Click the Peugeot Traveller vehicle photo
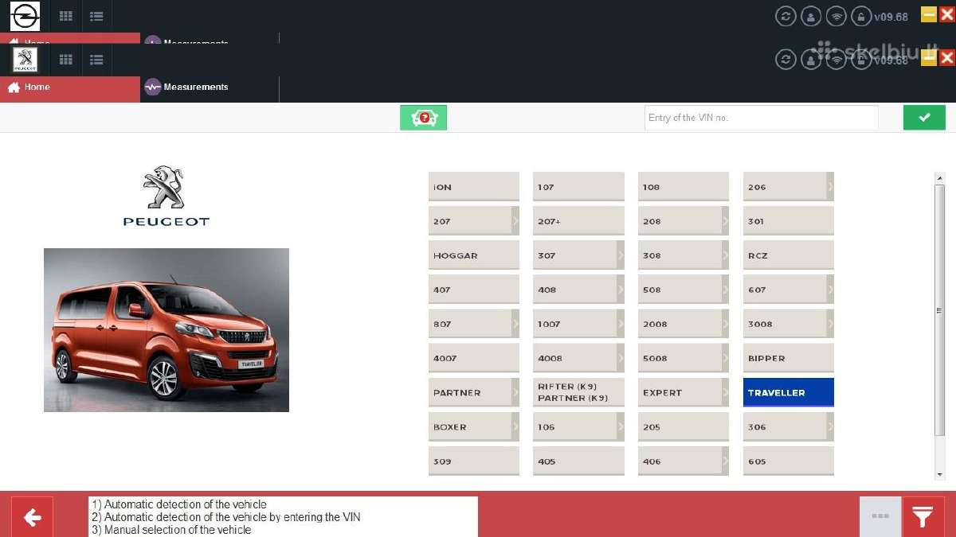Image resolution: width=956 pixels, height=537 pixels. (x=167, y=330)
